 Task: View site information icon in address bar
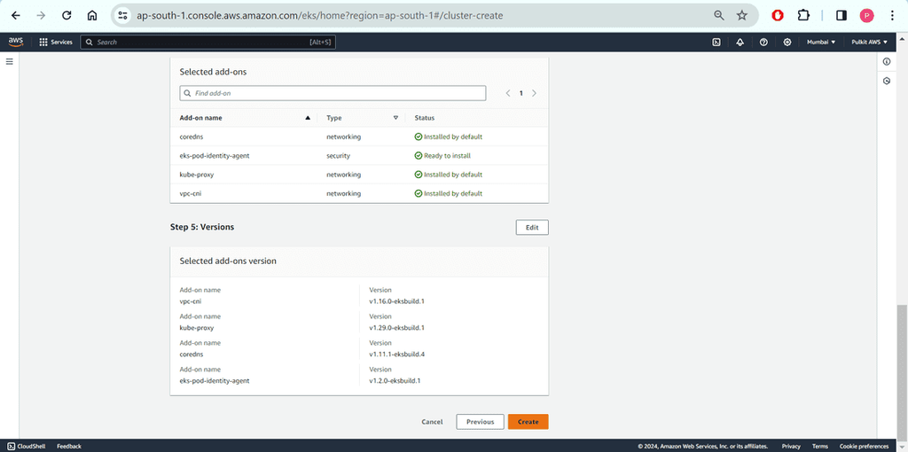122,16
